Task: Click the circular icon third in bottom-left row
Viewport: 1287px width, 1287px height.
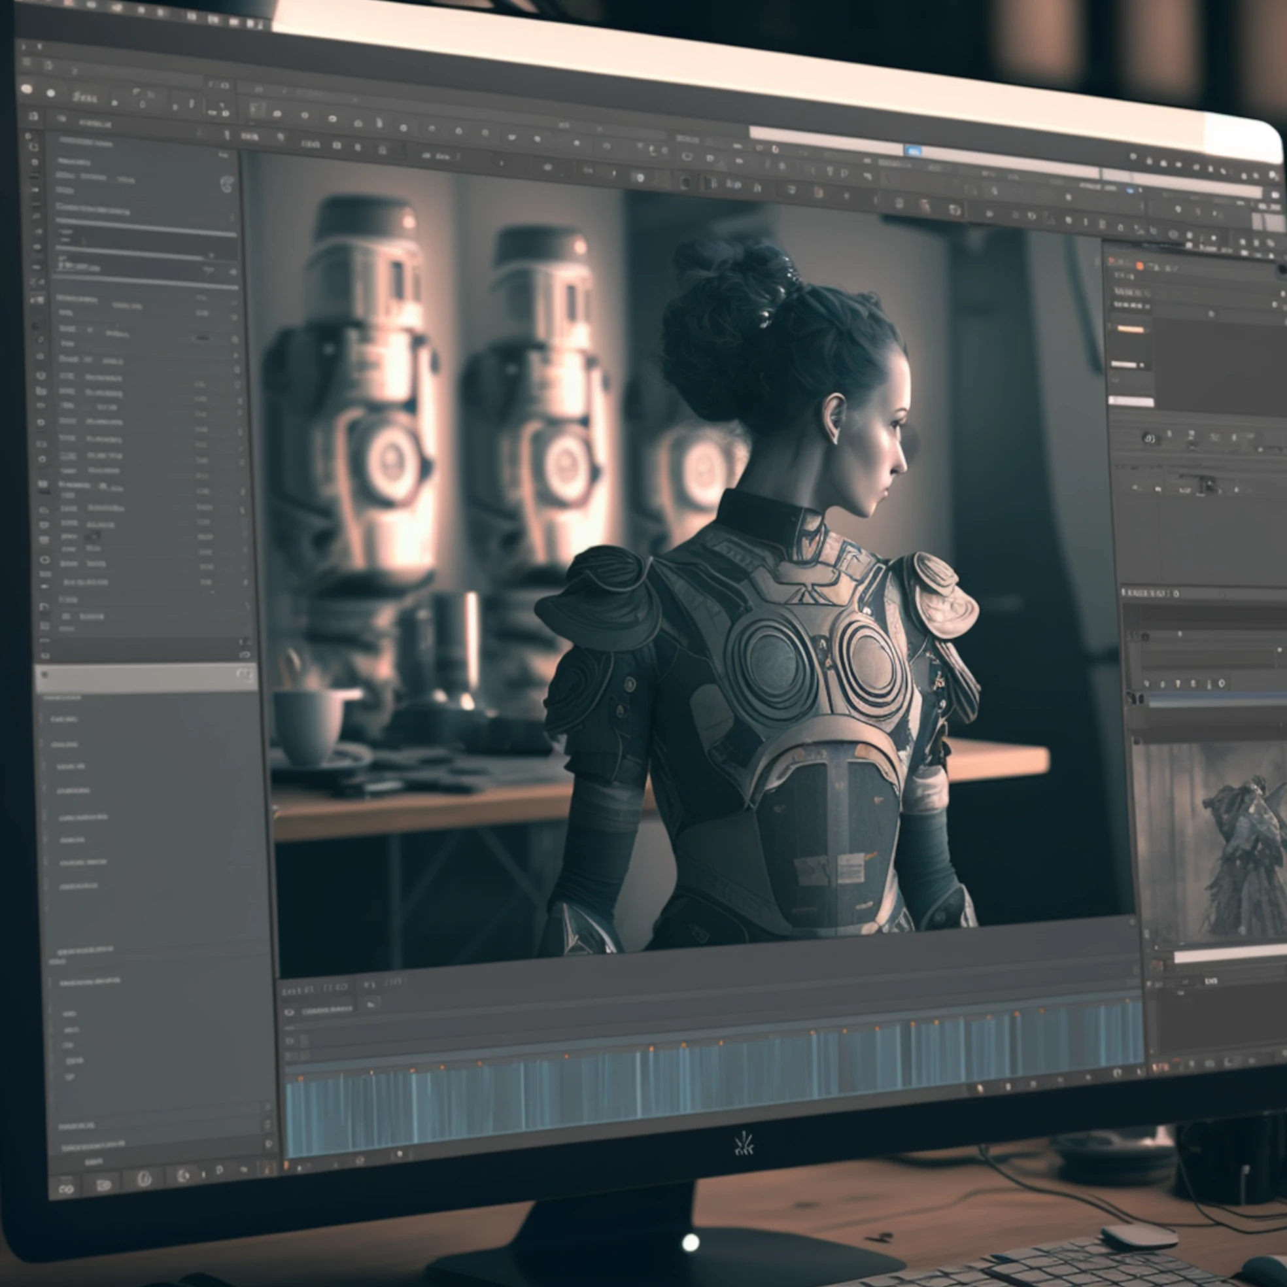Action: coord(144,1179)
